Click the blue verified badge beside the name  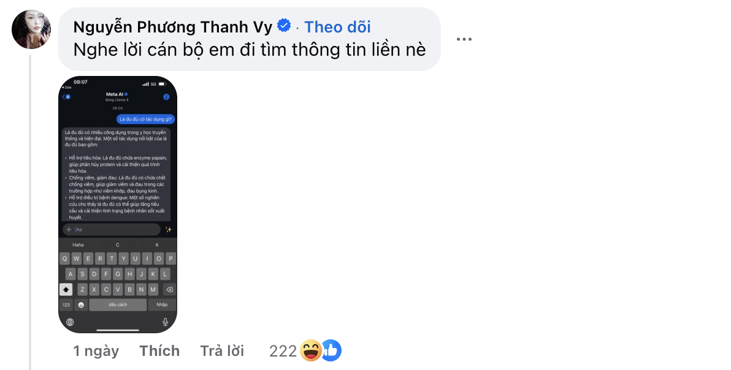(x=283, y=26)
